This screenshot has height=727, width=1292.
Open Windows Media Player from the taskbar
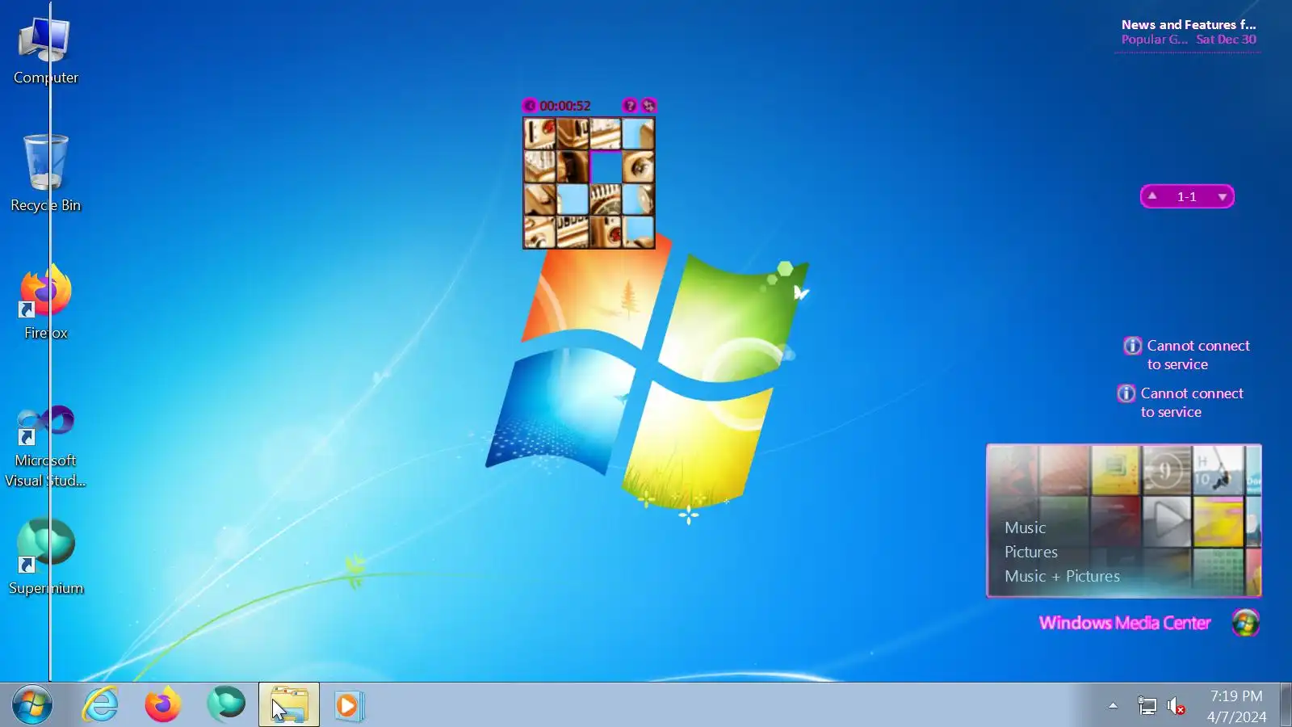350,705
